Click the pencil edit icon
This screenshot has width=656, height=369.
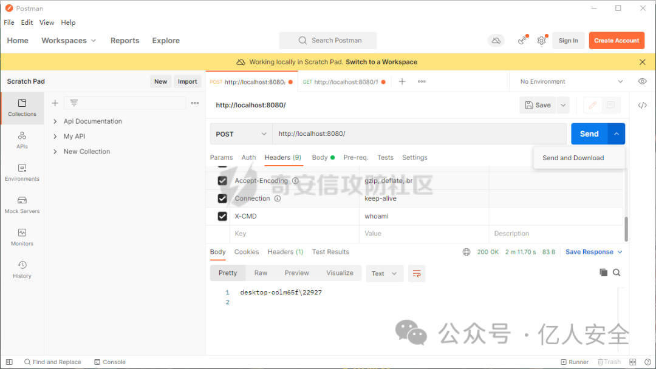pyautogui.click(x=592, y=106)
